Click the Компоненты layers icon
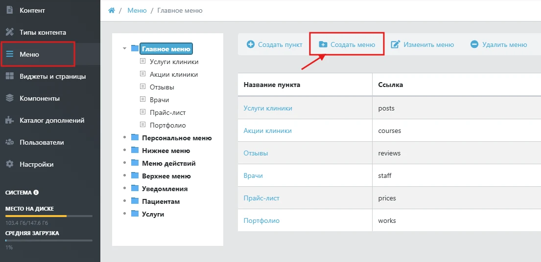This screenshot has height=262, width=541. [x=10, y=98]
